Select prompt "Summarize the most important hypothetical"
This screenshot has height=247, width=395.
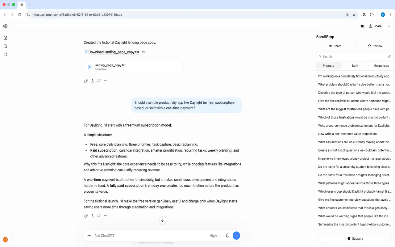[x=355, y=224]
